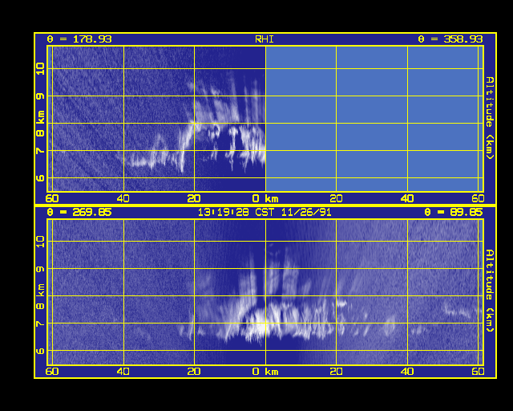513x411 pixels.
Task: Click the θ = 269.85 angle label
Action: [x=79, y=213]
